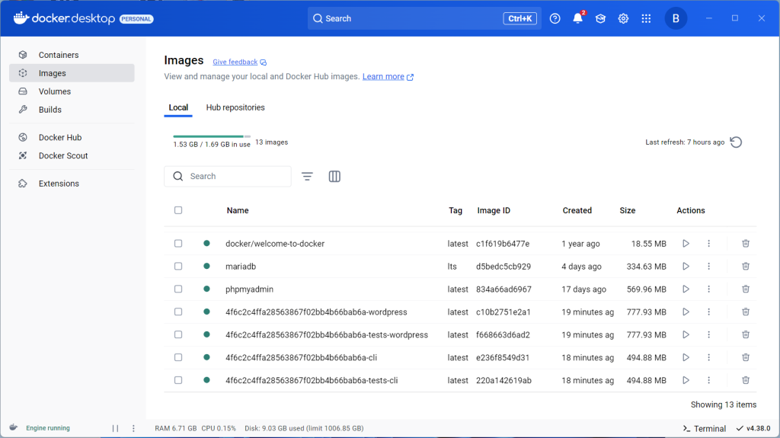Delete the phpmyadmin image

(746, 289)
